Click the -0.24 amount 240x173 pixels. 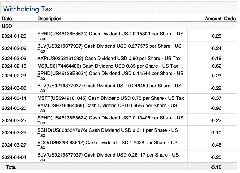click(216, 48)
